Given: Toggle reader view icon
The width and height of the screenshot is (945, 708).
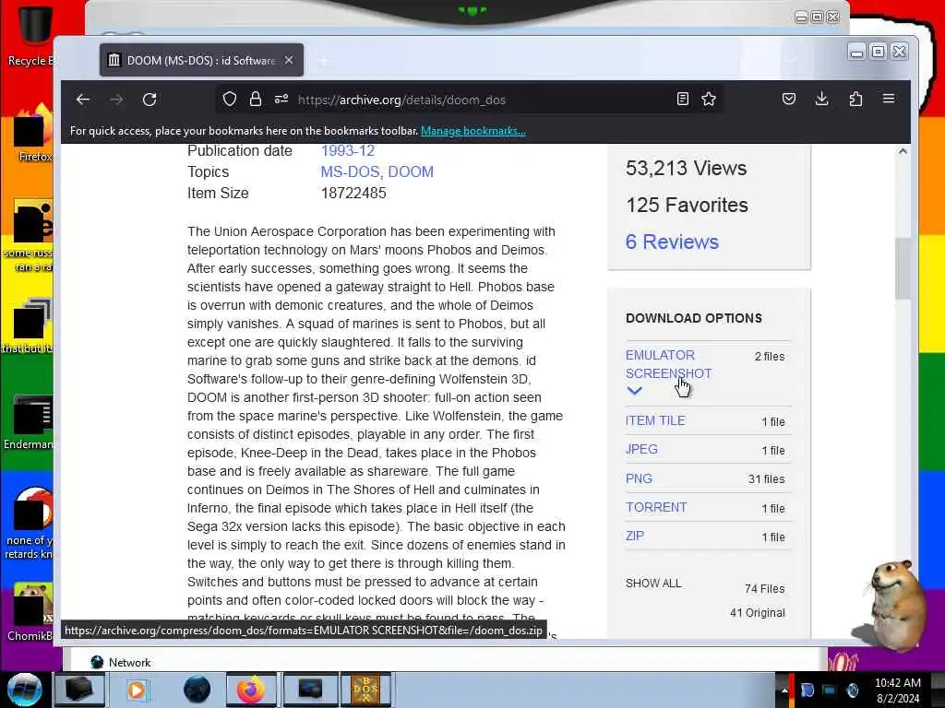Looking at the screenshot, I should [682, 100].
